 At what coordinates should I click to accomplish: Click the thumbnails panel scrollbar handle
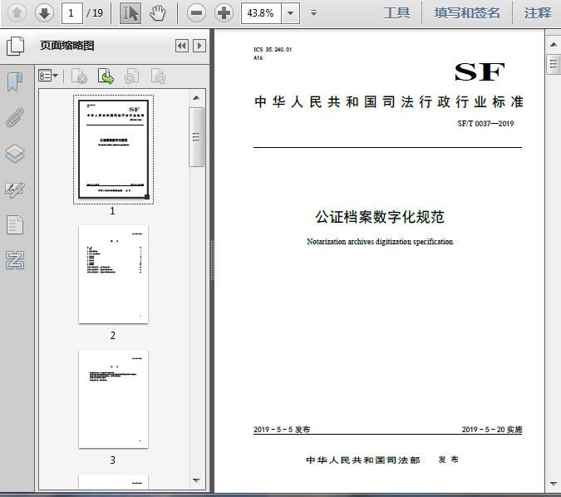[196, 137]
